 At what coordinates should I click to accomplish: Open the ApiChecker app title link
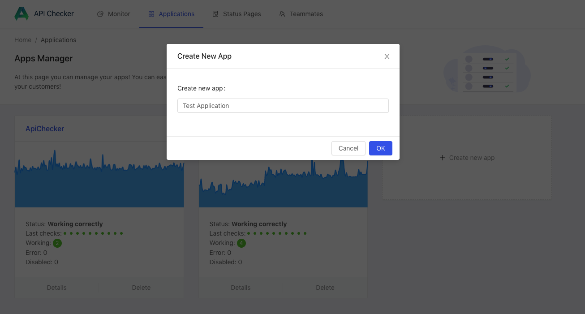[x=45, y=129]
